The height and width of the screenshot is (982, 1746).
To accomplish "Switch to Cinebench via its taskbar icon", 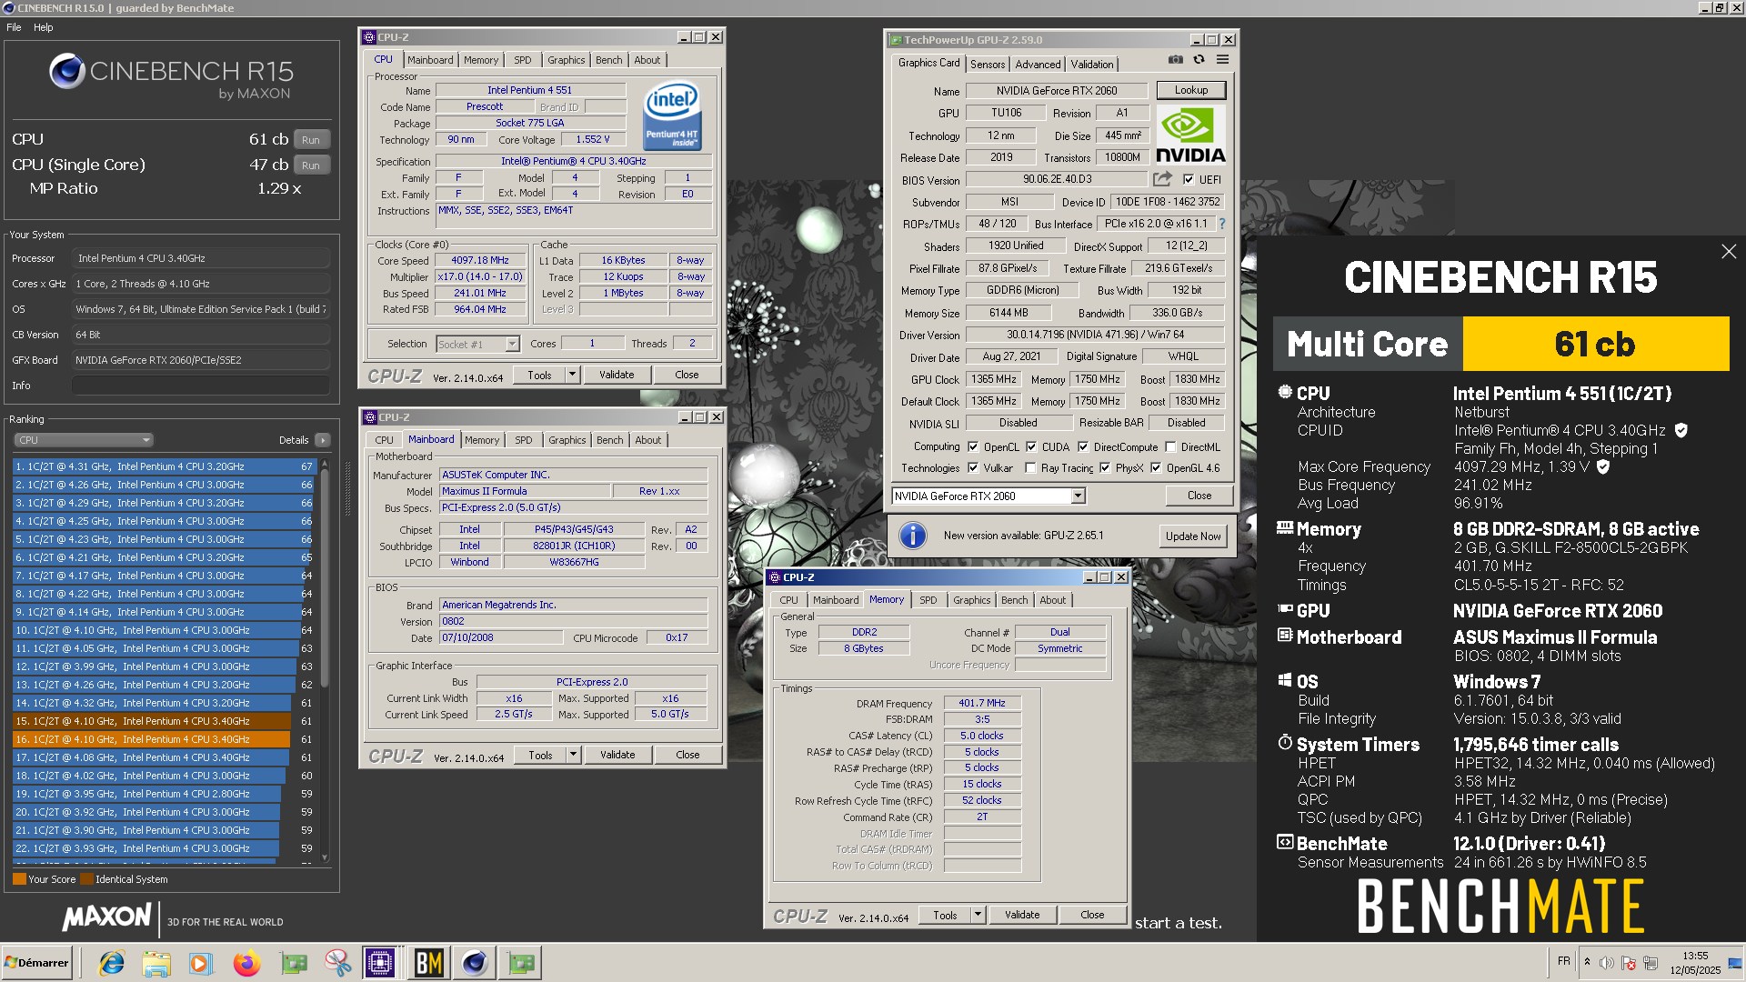I will point(475,963).
